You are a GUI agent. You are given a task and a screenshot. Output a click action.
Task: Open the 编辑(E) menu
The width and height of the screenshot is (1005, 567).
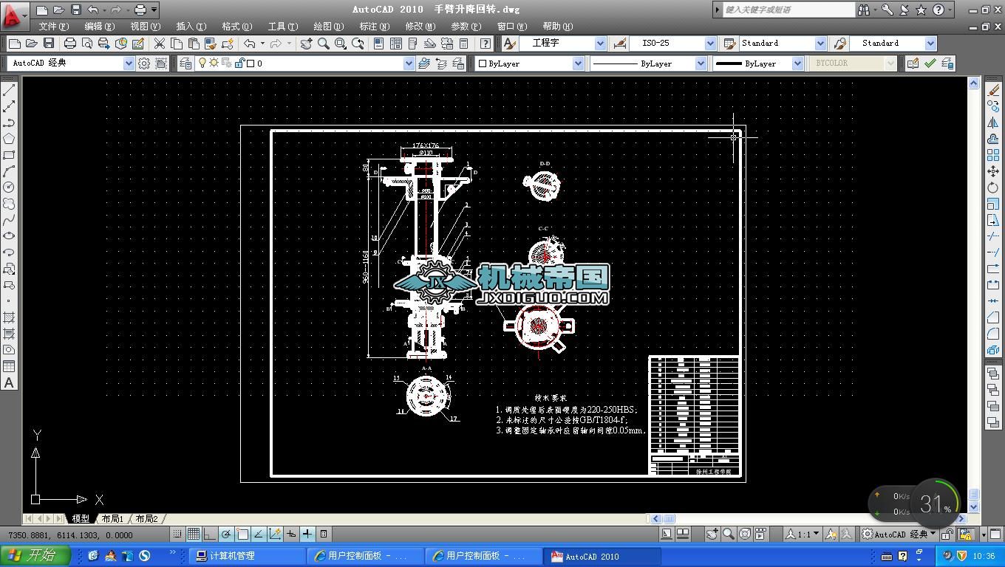[99, 27]
